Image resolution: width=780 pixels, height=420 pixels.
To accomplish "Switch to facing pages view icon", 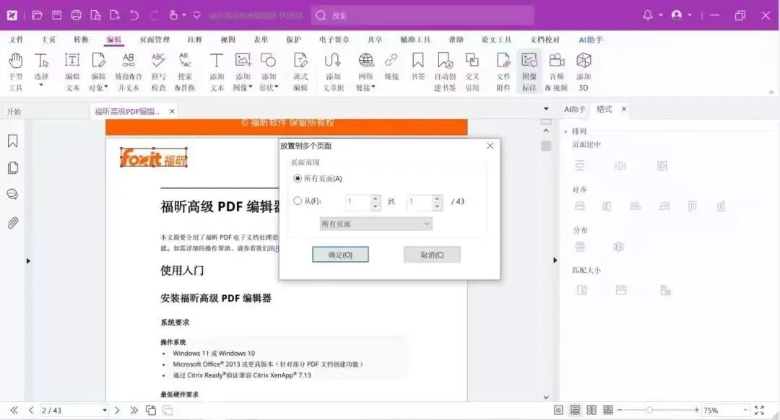I will (x=591, y=410).
